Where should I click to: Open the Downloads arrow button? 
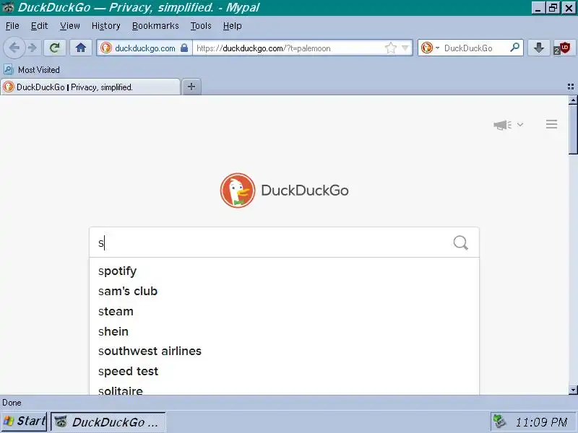[x=539, y=48]
